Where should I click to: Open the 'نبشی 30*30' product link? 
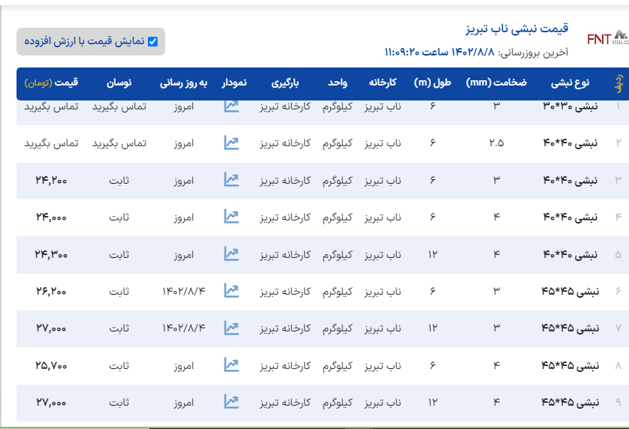pyautogui.click(x=571, y=106)
